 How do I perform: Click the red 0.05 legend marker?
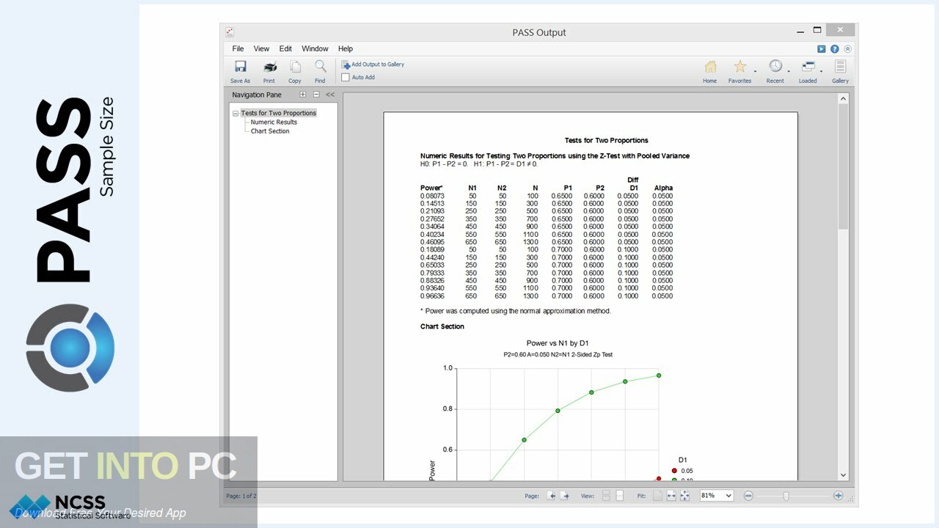click(x=674, y=471)
